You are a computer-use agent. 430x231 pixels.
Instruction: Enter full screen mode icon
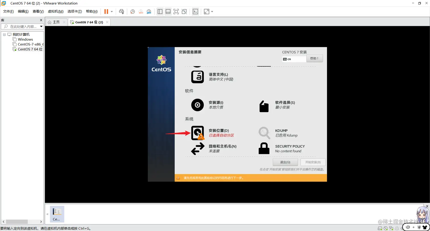[x=176, y=11]
